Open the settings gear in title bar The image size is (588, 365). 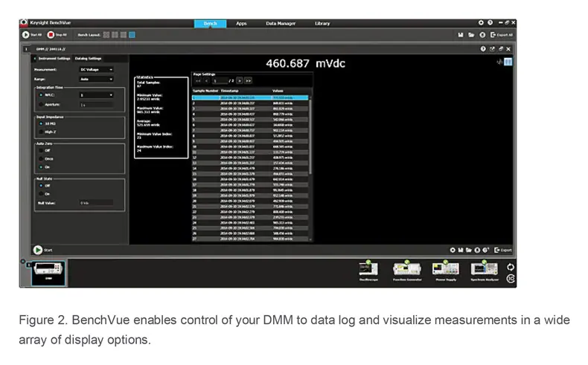[481, 23]
